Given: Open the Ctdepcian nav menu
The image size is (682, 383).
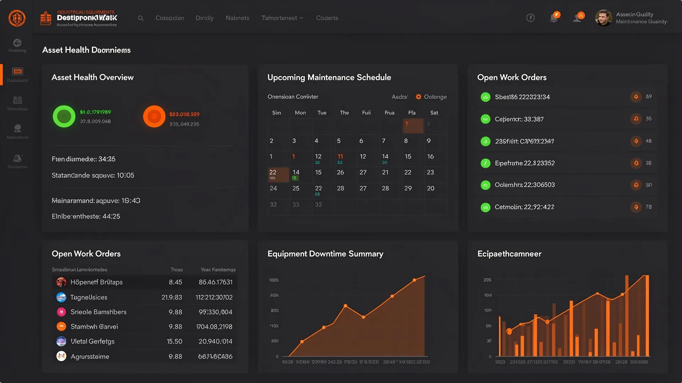Looking at the screenshot, I should tap(170, 18).
